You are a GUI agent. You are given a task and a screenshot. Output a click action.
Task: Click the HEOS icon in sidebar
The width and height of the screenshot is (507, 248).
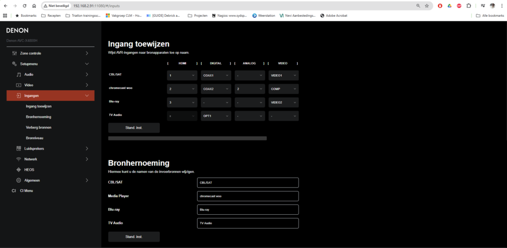point(19,170)
